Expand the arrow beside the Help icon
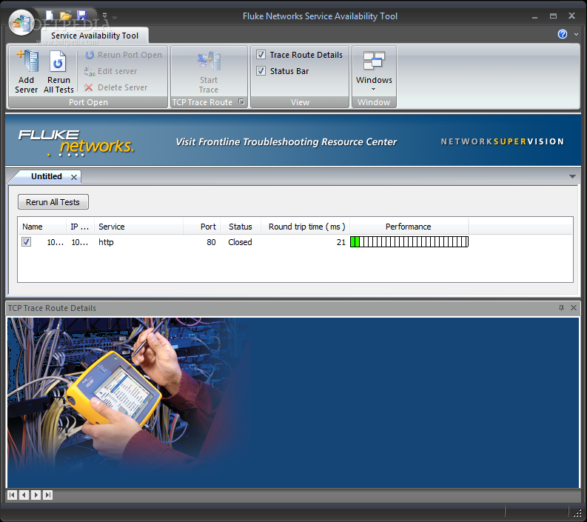The height and width of the screenshot is (522, 587). pyautogui.click(x=576, y=35)
